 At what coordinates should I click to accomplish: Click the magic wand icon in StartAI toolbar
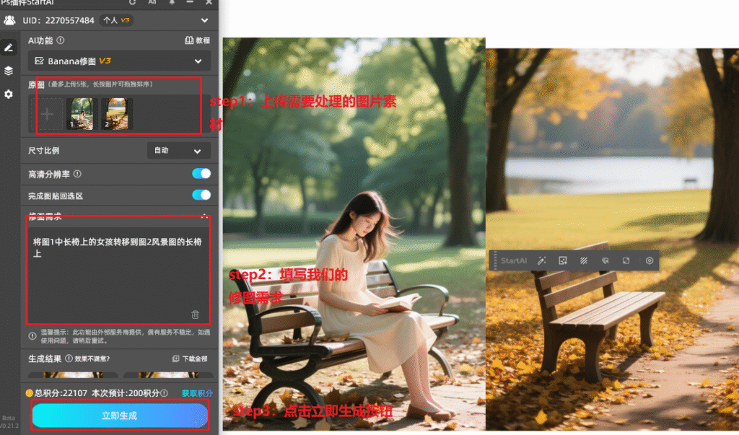[x=541, y=260]
